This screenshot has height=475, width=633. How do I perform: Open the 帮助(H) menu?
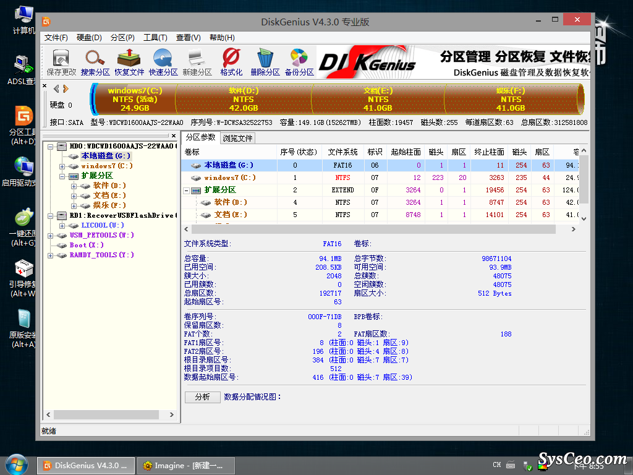coord(222,38)
